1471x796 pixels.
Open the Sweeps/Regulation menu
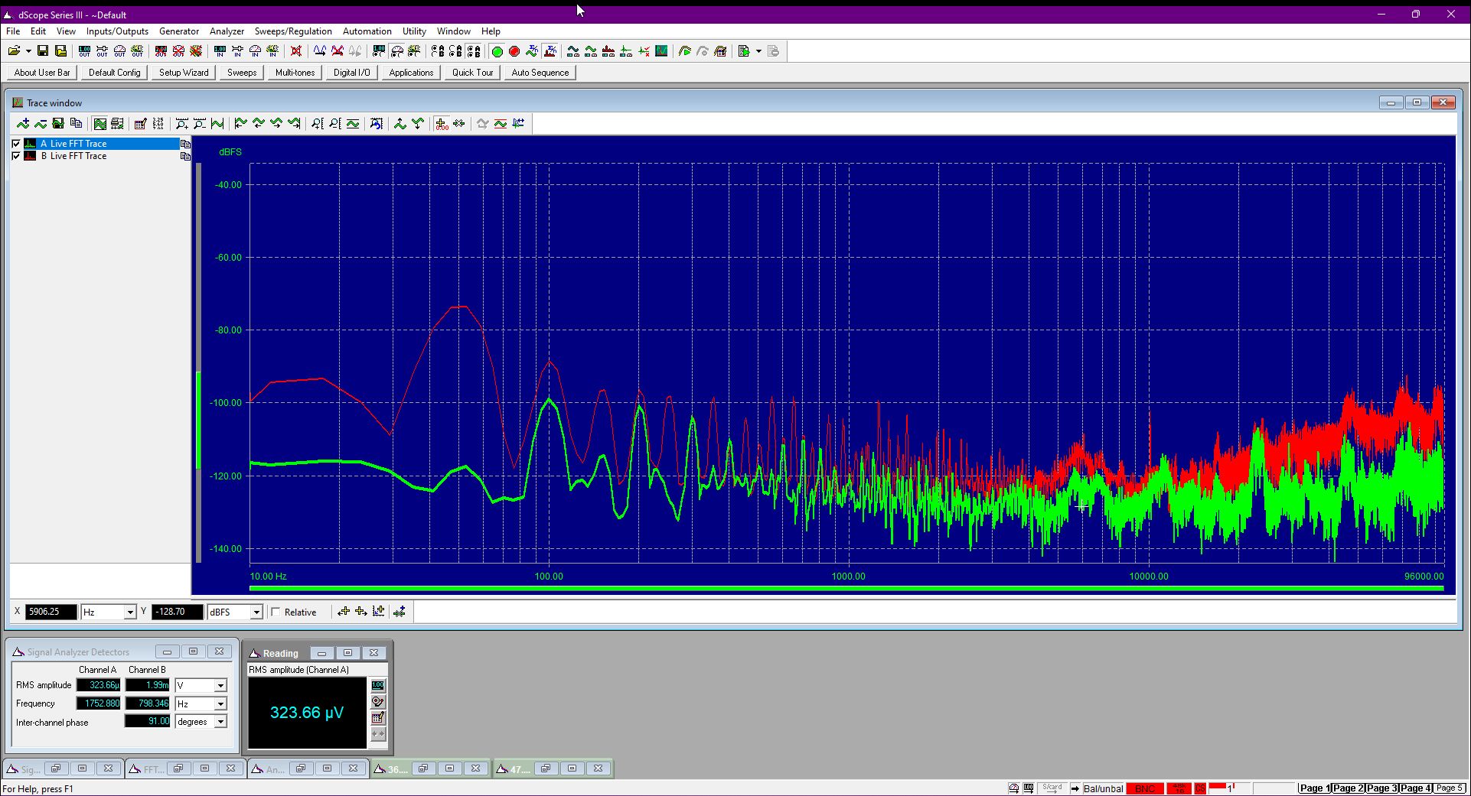click(x=293, y=31)
